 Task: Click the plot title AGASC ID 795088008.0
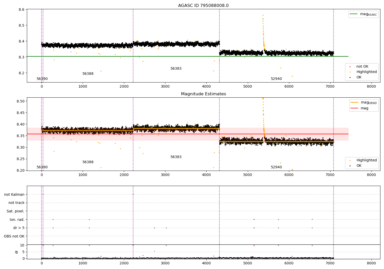(x=203, y=5)
